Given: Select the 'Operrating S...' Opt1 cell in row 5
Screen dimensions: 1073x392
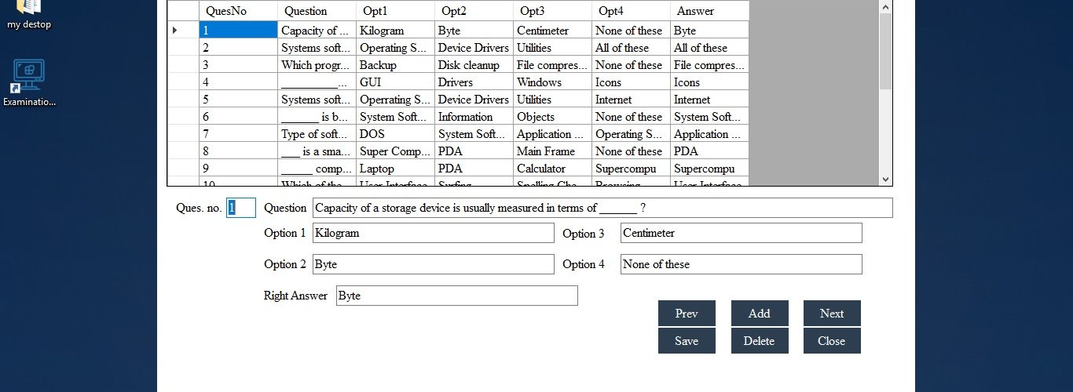Looking at the screenshot, I should [x=395, y=100].
